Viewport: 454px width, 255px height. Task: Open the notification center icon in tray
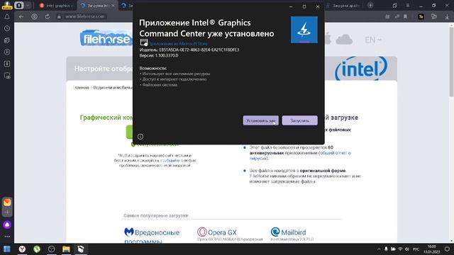(447, 249)
